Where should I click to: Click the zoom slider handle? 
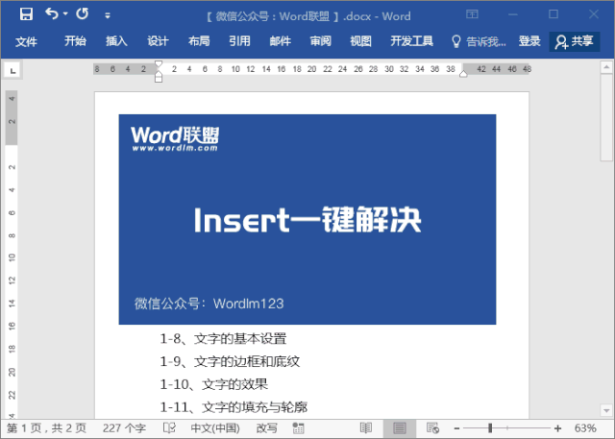click(x=490, y=428)
